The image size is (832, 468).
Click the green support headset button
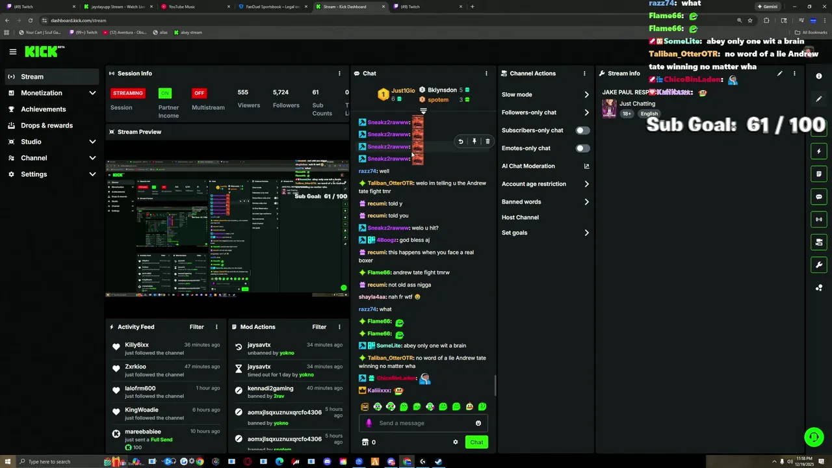click(813, 437)
